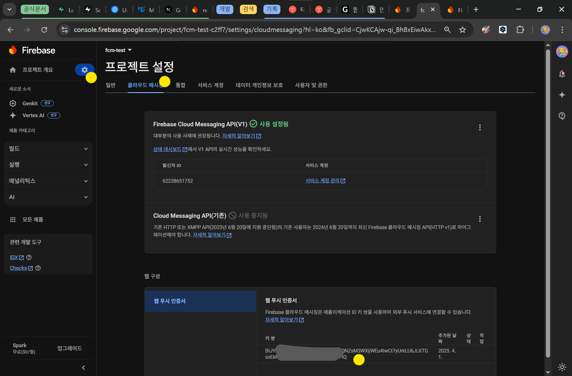Toggle theme with sun icon at bottom right
This screenshot has width=572, height=376.
(562, 367)
